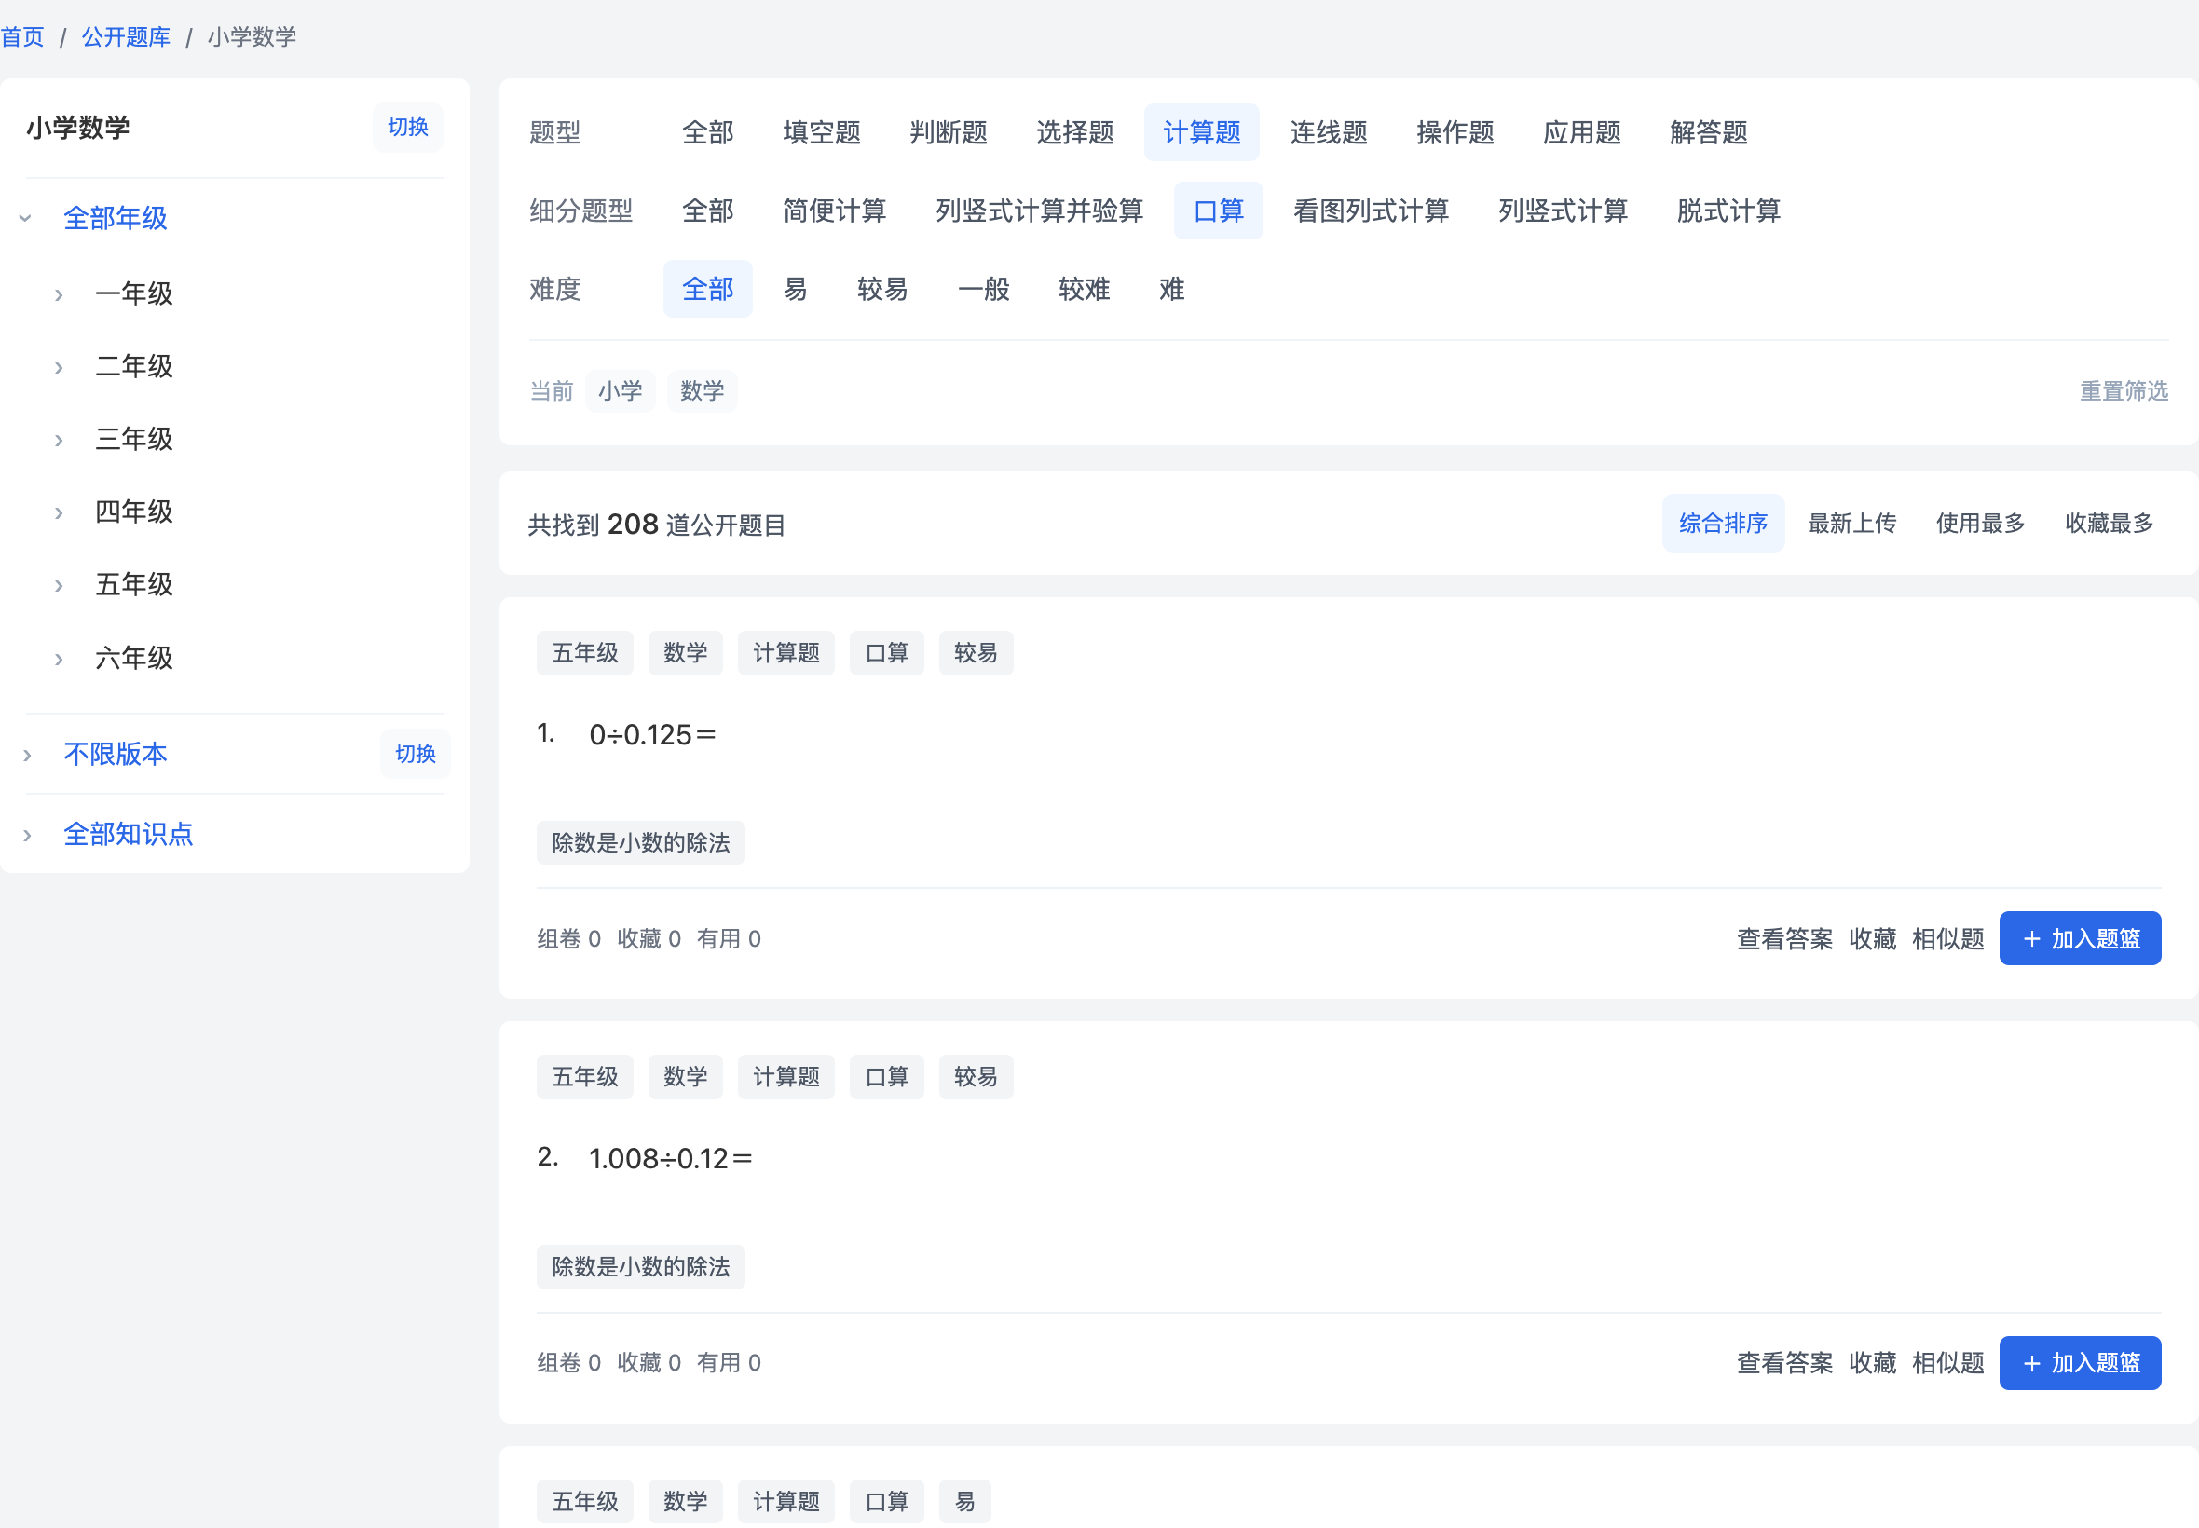This screenshot has width=2199, height=1528.
Task: Set difficulty to 难
Action: (x=1172, y=289)
